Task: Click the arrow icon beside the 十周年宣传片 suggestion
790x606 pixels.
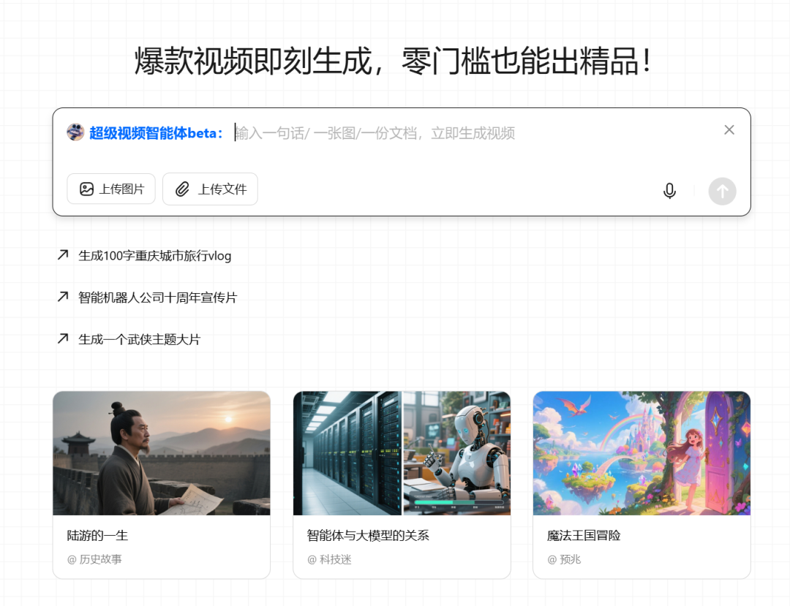Action: [62, 297]
